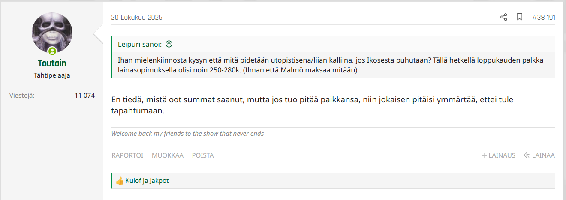This screenshot has height=200, width=566.
Task: Toggle +LAINAUS multi-quote for this post
Action: point(499,155)
